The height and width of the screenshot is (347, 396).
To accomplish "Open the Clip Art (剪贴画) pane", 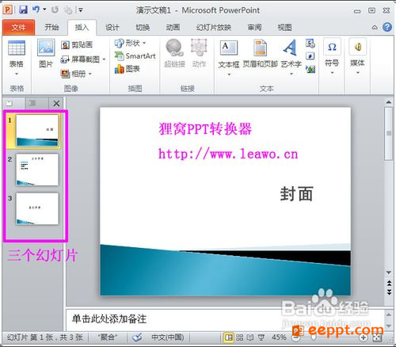I will (77, 45).
